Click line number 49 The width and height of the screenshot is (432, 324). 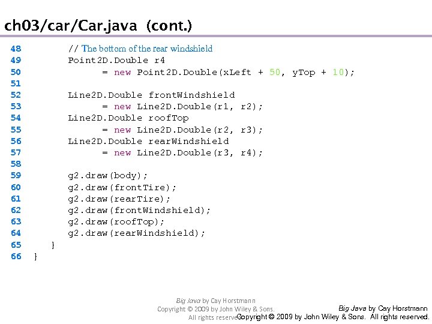coord(16,60)
